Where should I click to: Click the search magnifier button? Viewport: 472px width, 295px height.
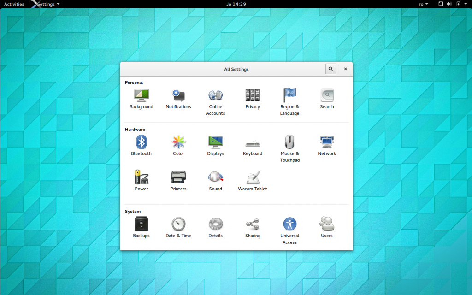[x=330, y=69]
